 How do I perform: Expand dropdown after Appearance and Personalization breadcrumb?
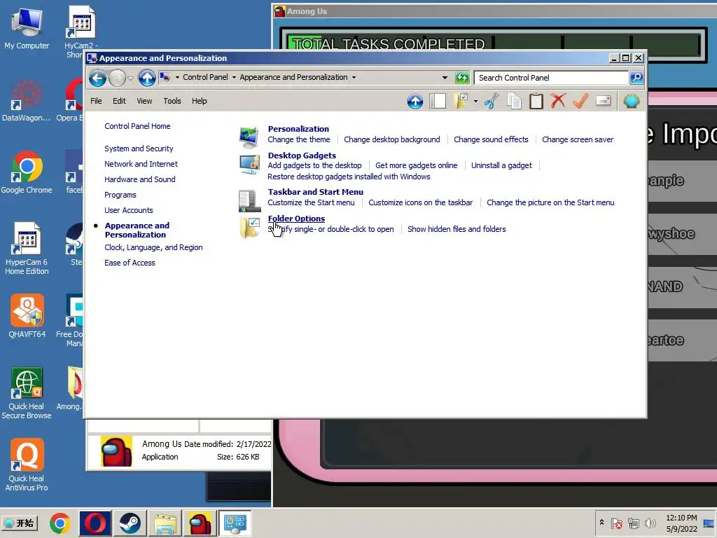[x=354, y=77]
